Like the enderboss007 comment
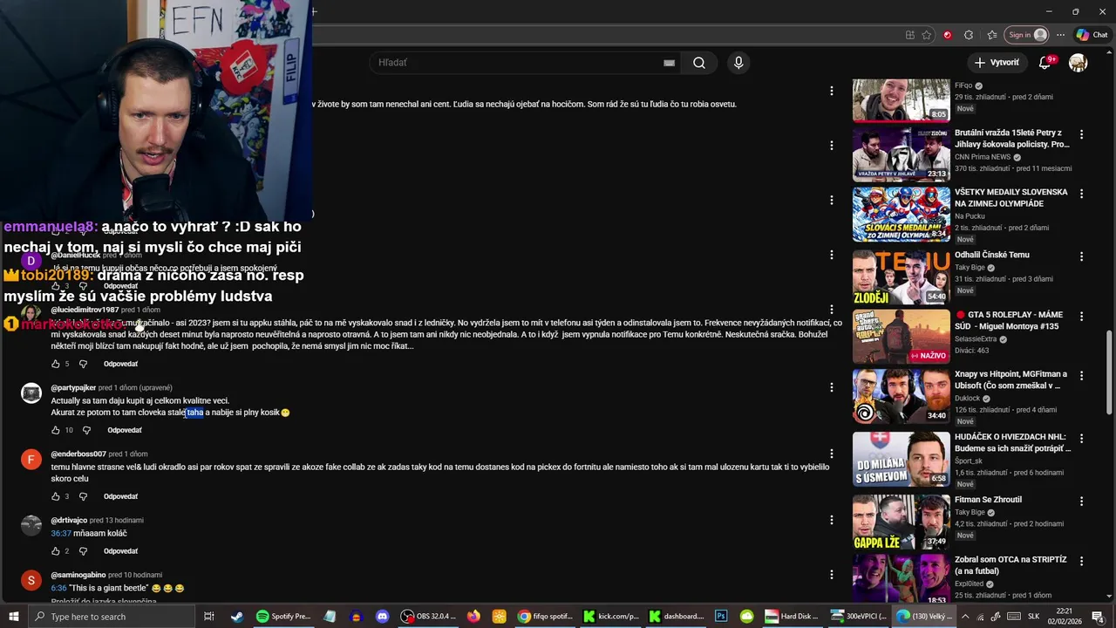The image size is (1116, 628). [x=56, y=496]
